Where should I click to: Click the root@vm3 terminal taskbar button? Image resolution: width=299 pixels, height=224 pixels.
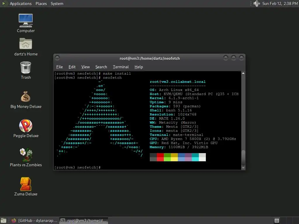pos(84,220)
